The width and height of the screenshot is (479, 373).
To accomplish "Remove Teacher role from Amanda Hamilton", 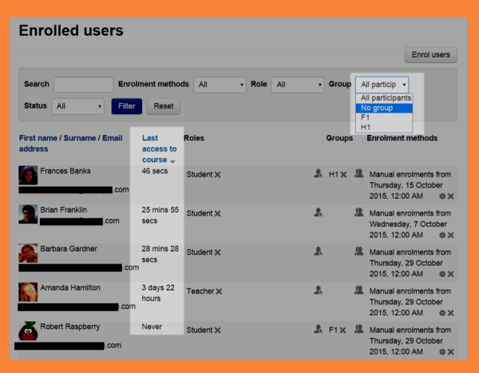I will (218, 292).
